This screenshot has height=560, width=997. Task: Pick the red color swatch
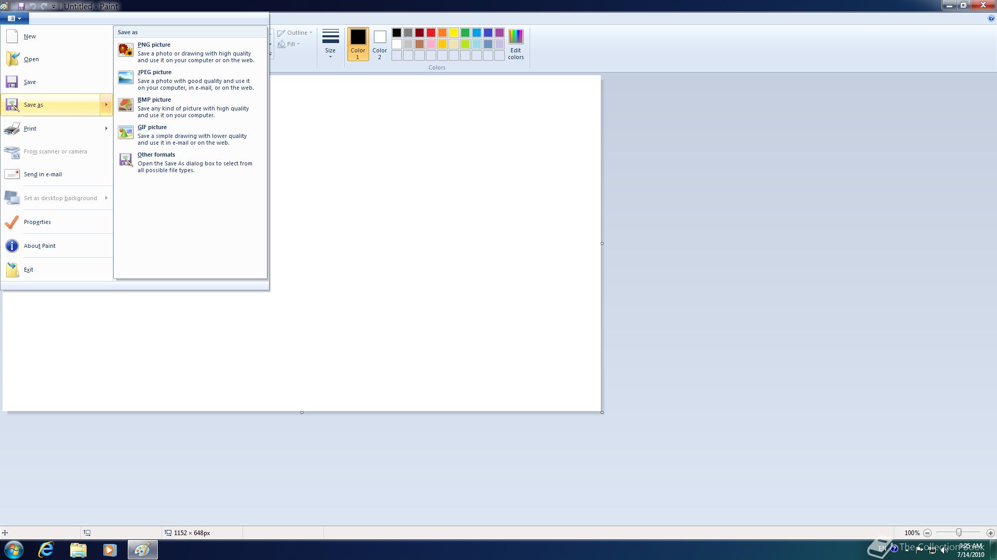[x=431, y=33]
